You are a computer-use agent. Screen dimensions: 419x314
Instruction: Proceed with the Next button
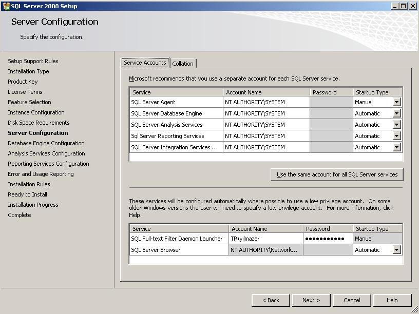pyautogui.click(x=311, y=300)
